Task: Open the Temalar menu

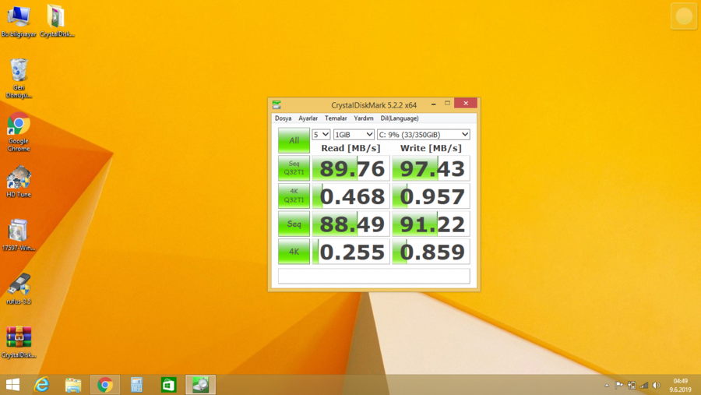Action: click(x=336, y=118)
